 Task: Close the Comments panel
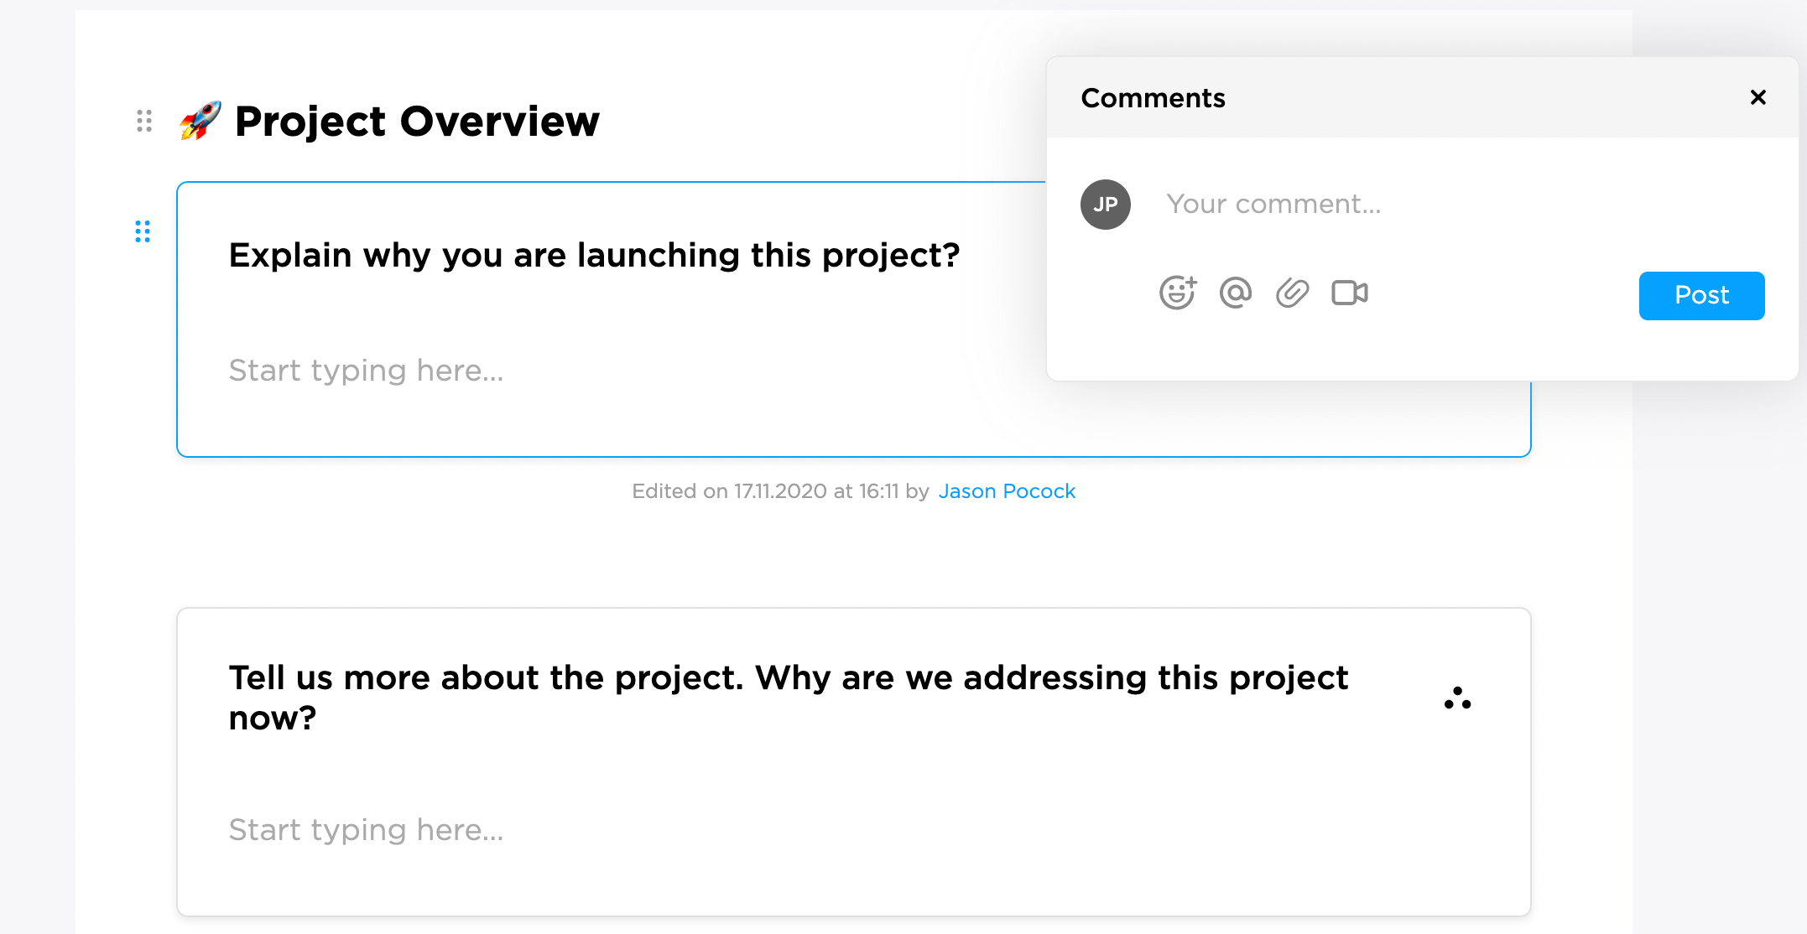pyautogui.click(x=1758, y=97)
